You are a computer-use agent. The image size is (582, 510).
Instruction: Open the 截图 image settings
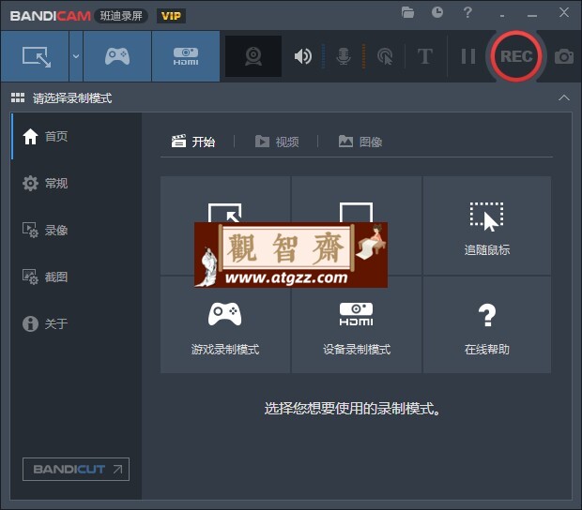[76, 277]
